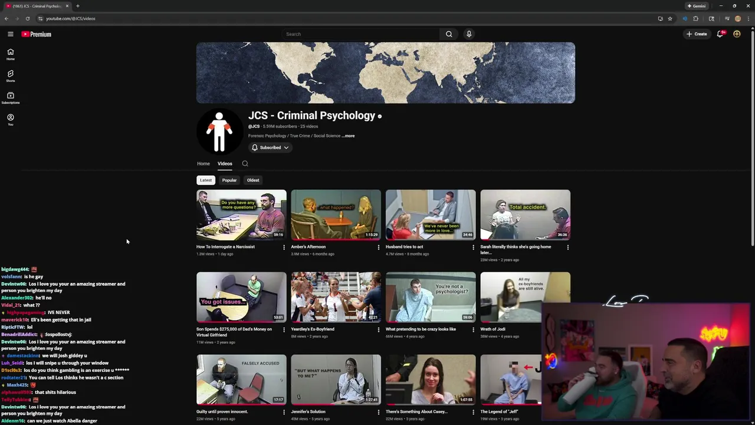The image size is (755, 425).
Task: Click the YouTube Premium logo
Action: [37, 34]
